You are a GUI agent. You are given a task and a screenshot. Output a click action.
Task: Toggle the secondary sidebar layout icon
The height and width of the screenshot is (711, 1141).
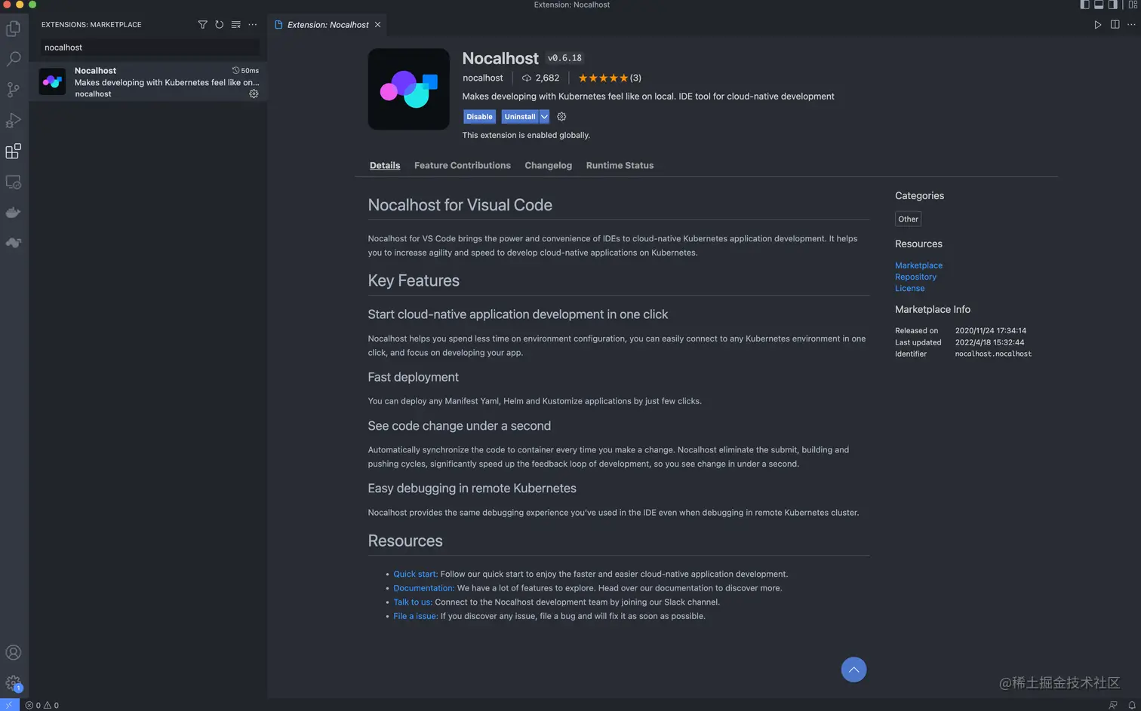(x=1112, y=5)
